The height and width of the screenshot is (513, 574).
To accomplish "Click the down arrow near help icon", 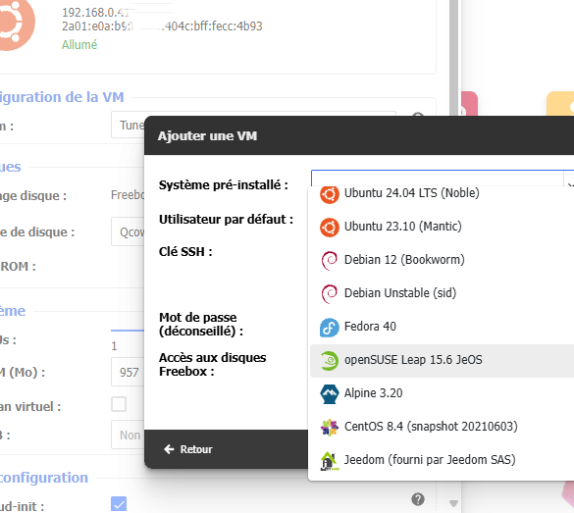I will click(453, 503).
